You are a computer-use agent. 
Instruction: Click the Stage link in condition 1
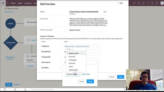pyautogui.click(x=33, y=40)
